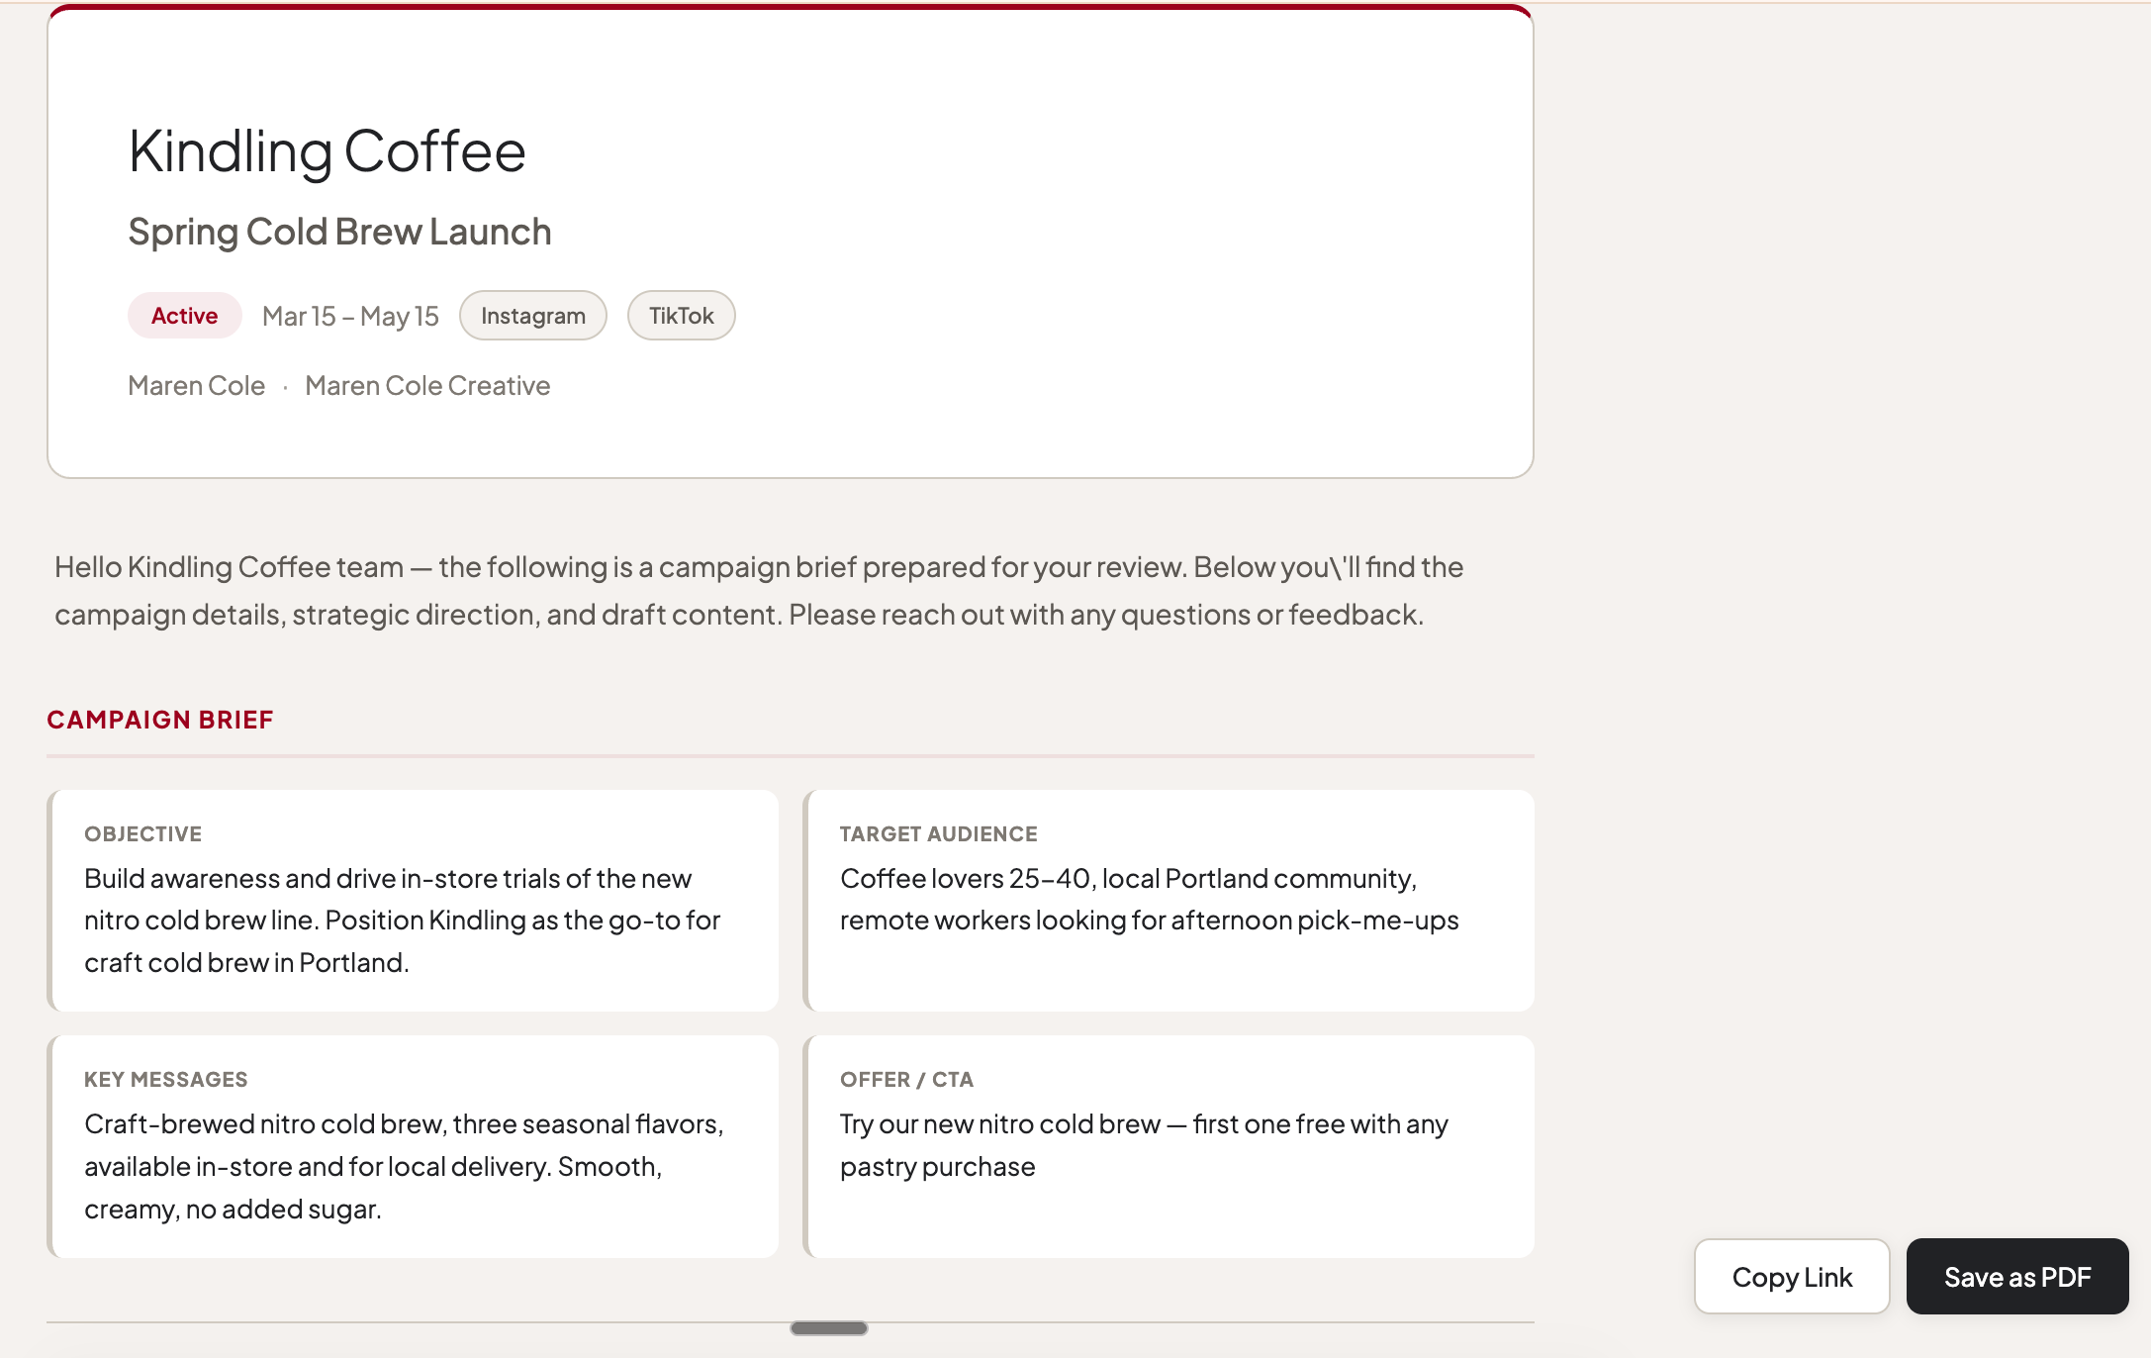Click the nitro cold brew offer text
Viewport: 2151px width, 1358px height.
tap(1143, 1145)
